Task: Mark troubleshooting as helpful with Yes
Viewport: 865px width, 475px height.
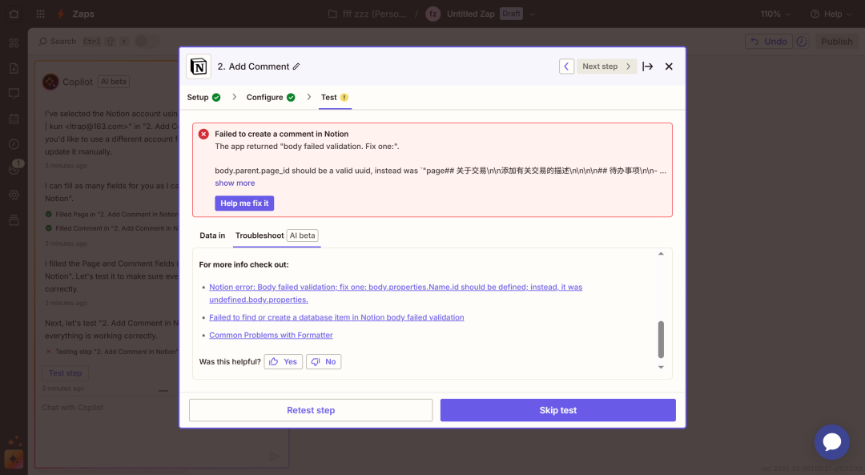Action: [x=283, y=362]
